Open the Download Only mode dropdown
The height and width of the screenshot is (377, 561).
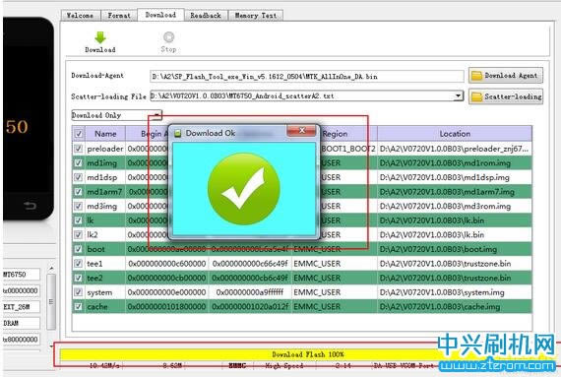point(157,115)
